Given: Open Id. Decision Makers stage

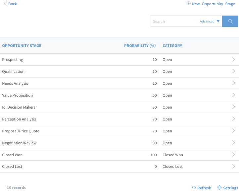Looking at the screenshot, I should [x=119, y=107].
